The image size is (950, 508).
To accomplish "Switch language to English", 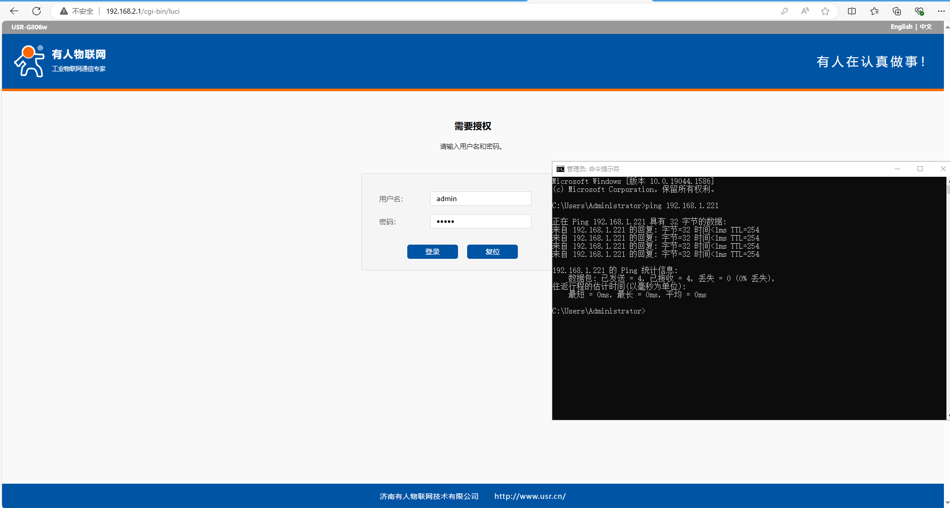I will tap(901, 27).
